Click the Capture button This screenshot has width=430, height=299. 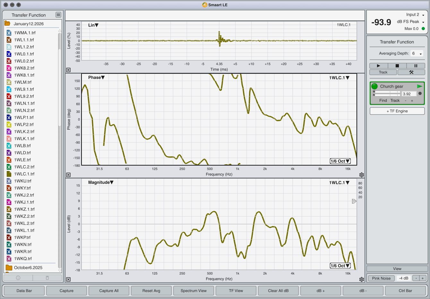point(66,291)
